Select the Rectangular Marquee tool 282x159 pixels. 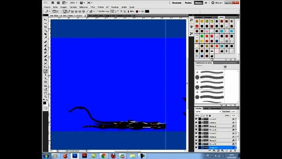45,23
